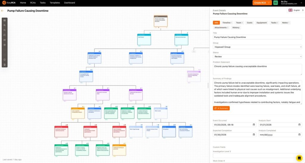Click the document export icon in toolbar
The image size is (305, 163).
click(x=4, y=64)
